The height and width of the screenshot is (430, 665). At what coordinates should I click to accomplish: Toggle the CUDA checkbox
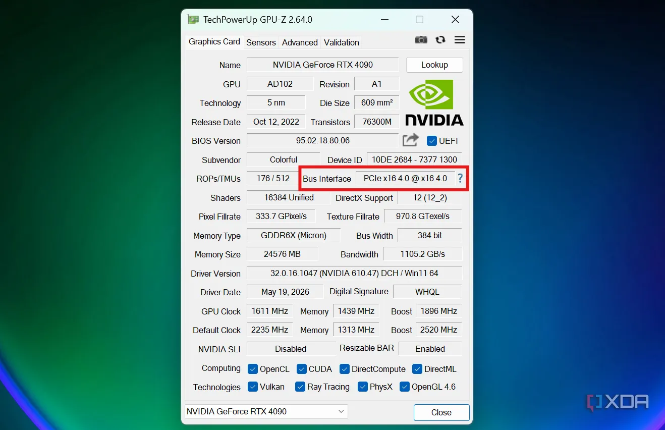(x=302, y=369)
